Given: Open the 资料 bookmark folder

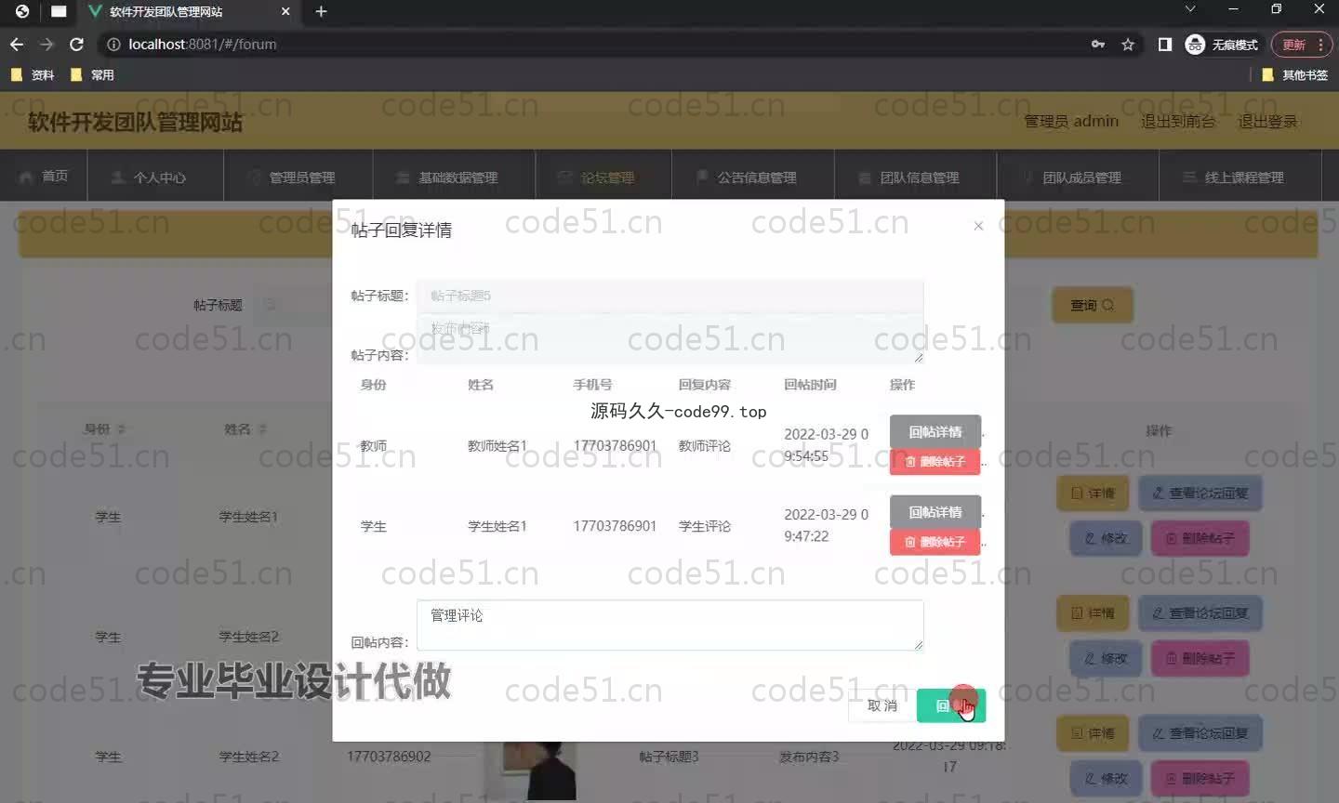Looking at the screenshot, I should click(33, 74).
